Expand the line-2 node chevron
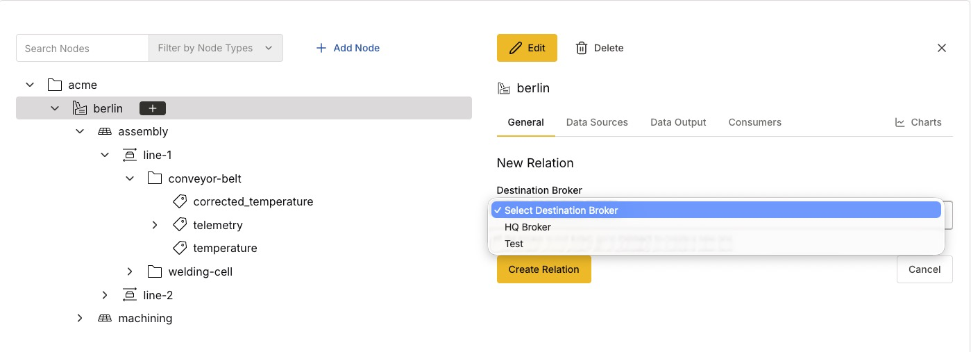The height and width of the screenshot is (352, 971). 105,295
